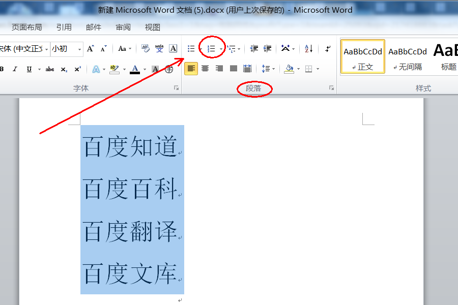Apply bullet list formatting
458x305 pixels.
(x=191, y=48)
